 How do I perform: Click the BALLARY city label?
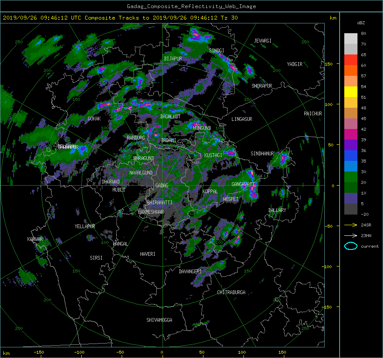[x=277, y=210]
